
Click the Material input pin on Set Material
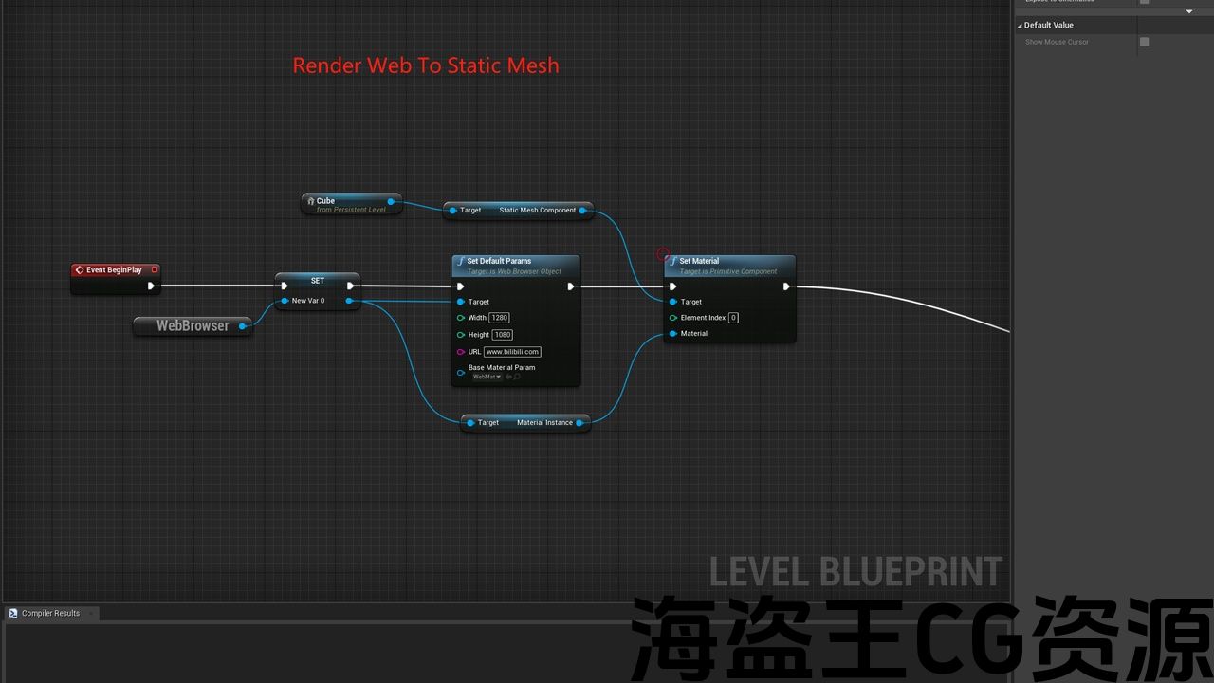[x=672, y=334]
